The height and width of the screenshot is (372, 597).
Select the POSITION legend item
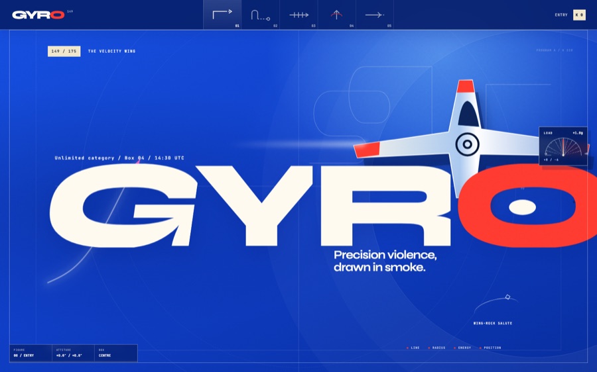point(490,348)
